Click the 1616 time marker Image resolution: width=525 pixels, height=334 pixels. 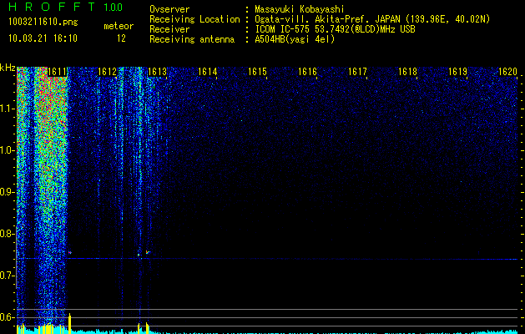point(307,72)
